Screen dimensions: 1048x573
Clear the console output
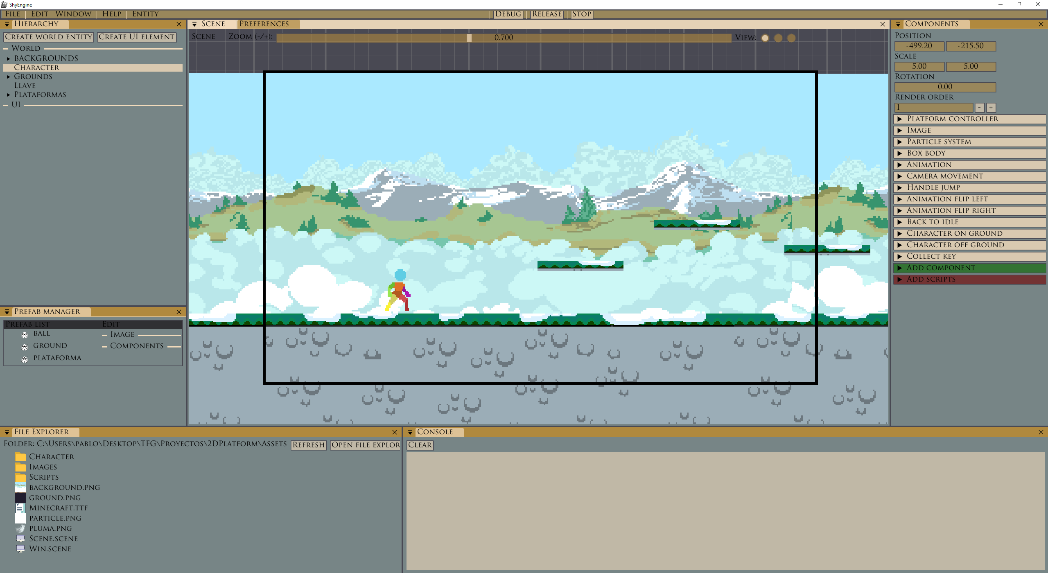point(420,445)
